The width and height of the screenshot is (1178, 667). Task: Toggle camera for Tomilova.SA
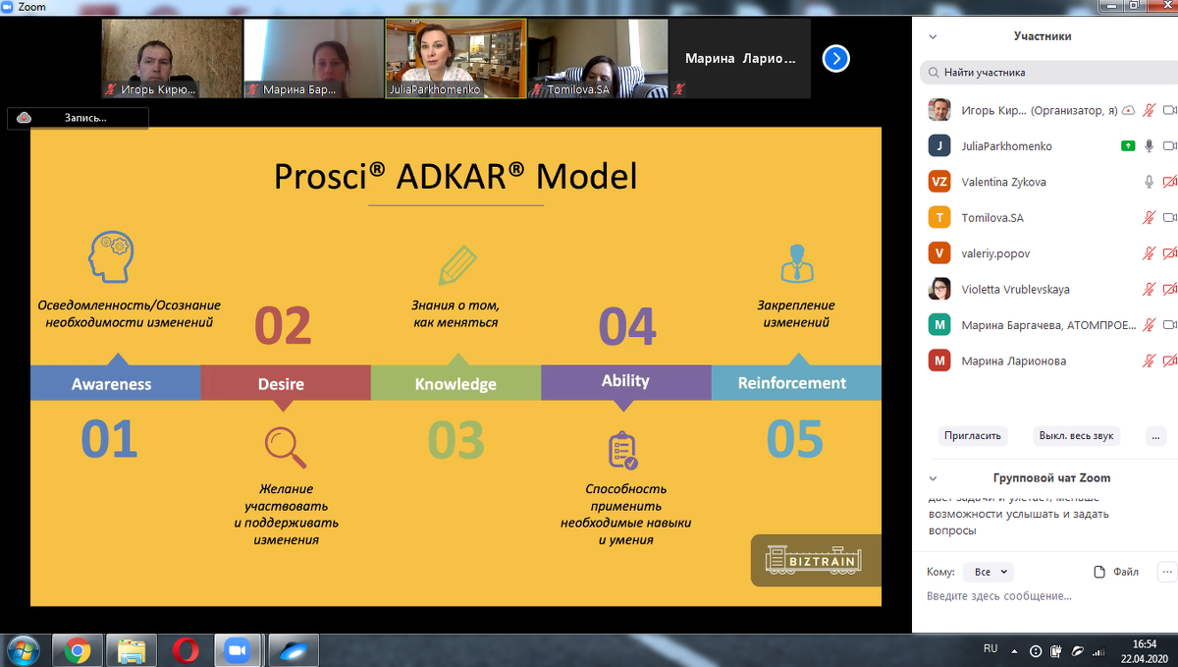click(1169, 217)
